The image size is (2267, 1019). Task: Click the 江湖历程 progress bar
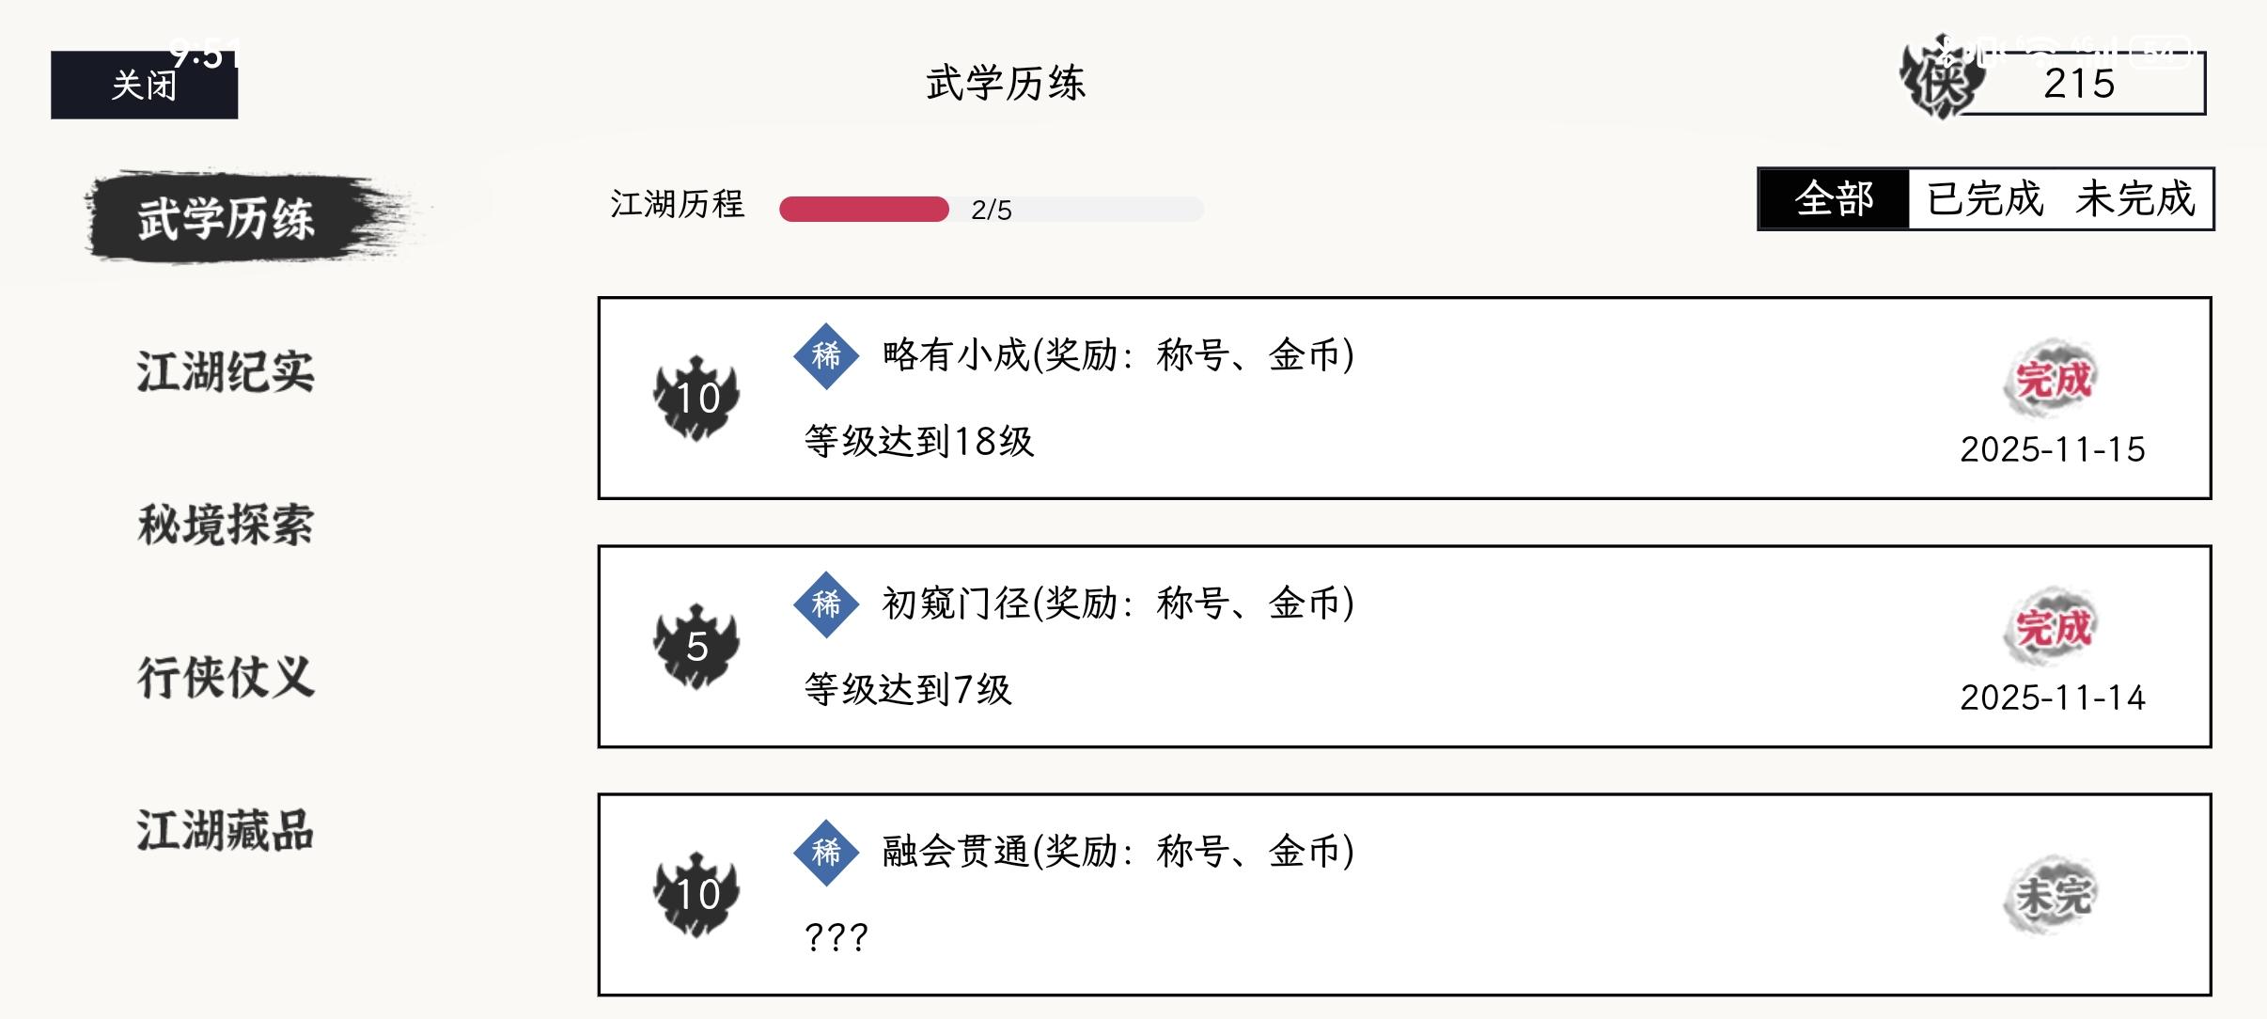pos(991,209)
